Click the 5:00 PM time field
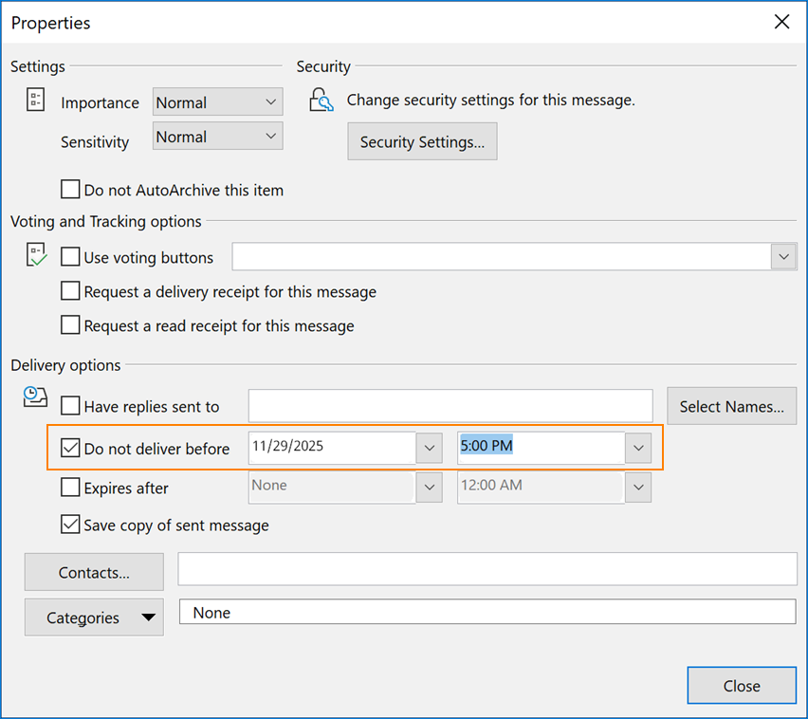Screen dimensions: 808x719 pos(542,448)
